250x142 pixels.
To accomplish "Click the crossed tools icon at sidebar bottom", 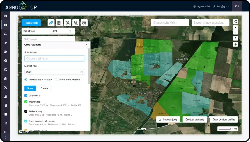I will (6, 132).
